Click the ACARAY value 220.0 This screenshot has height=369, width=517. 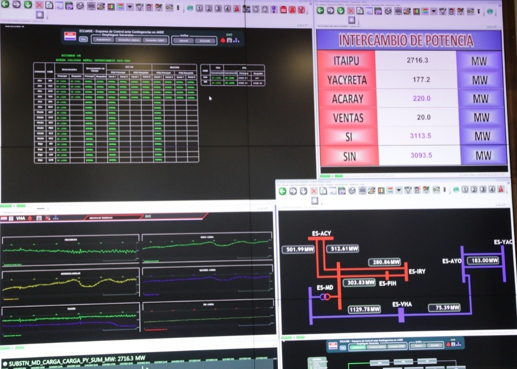422,98
